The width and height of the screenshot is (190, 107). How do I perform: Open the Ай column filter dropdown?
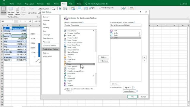pyautogui.click(x=10, y=28)
